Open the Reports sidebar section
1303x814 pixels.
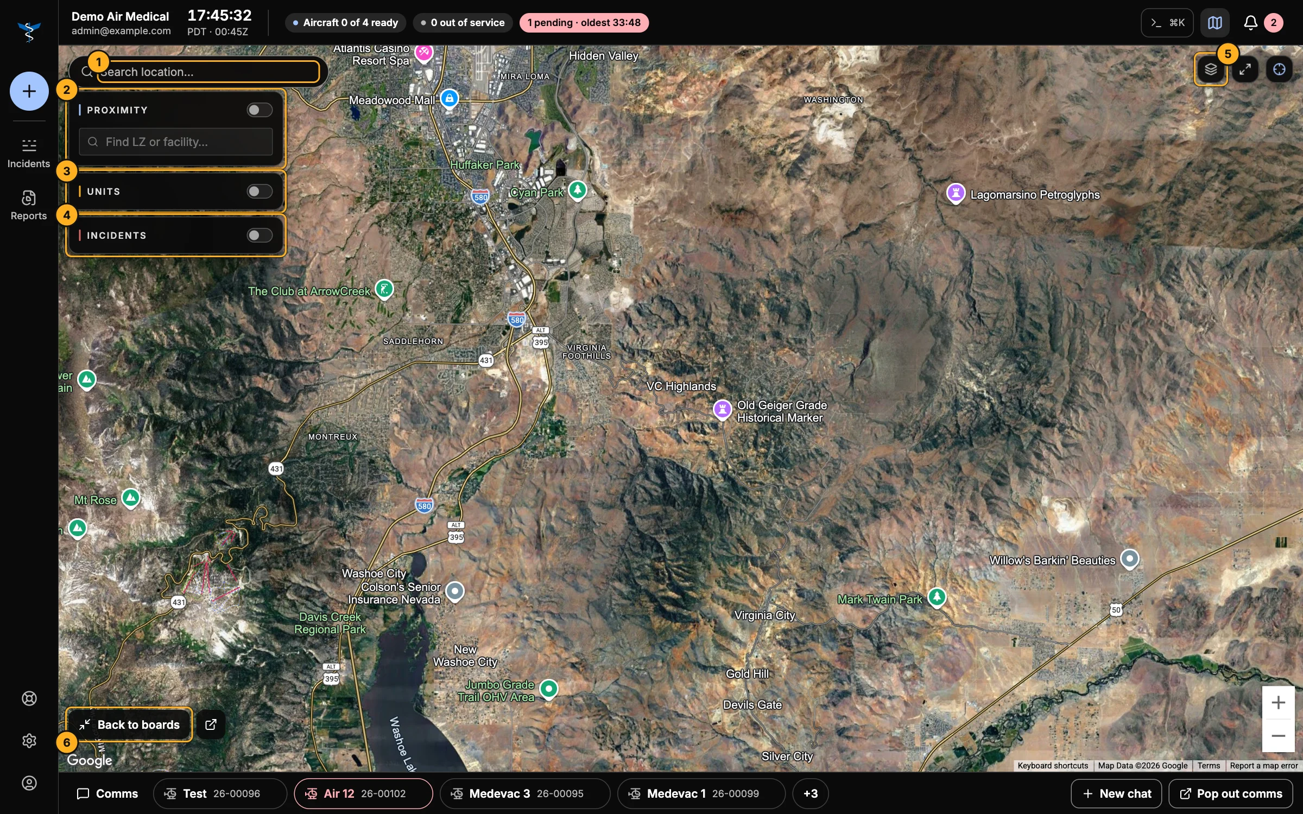click(29, 206)
